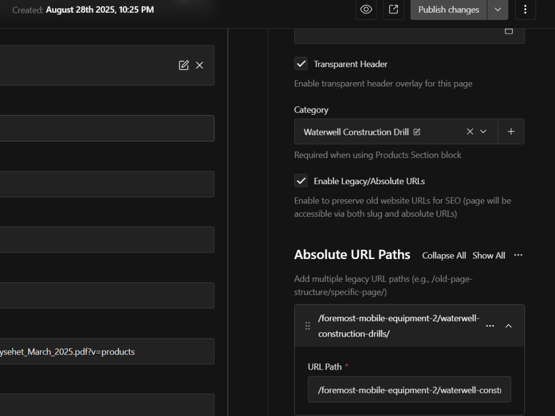Click the '/foremost-mobile-equipment-2/waterwell-construction-drills/' row title
Screen dimensions: 555x416
point(398,326)
